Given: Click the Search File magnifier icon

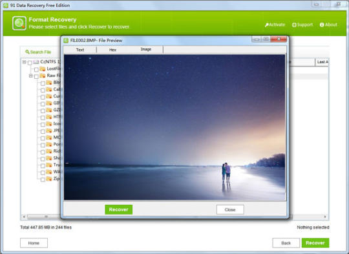Looking at the screenshot, I should [x=27, y=52].
